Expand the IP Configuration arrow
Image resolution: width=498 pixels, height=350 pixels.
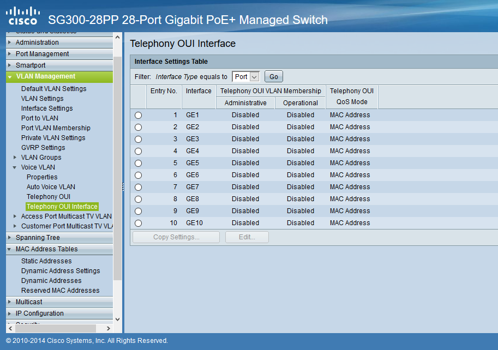pos(9,313)
